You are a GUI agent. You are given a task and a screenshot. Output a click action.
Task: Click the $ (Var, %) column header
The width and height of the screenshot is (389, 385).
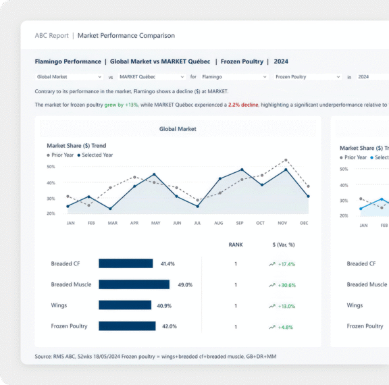click(284, 245)
